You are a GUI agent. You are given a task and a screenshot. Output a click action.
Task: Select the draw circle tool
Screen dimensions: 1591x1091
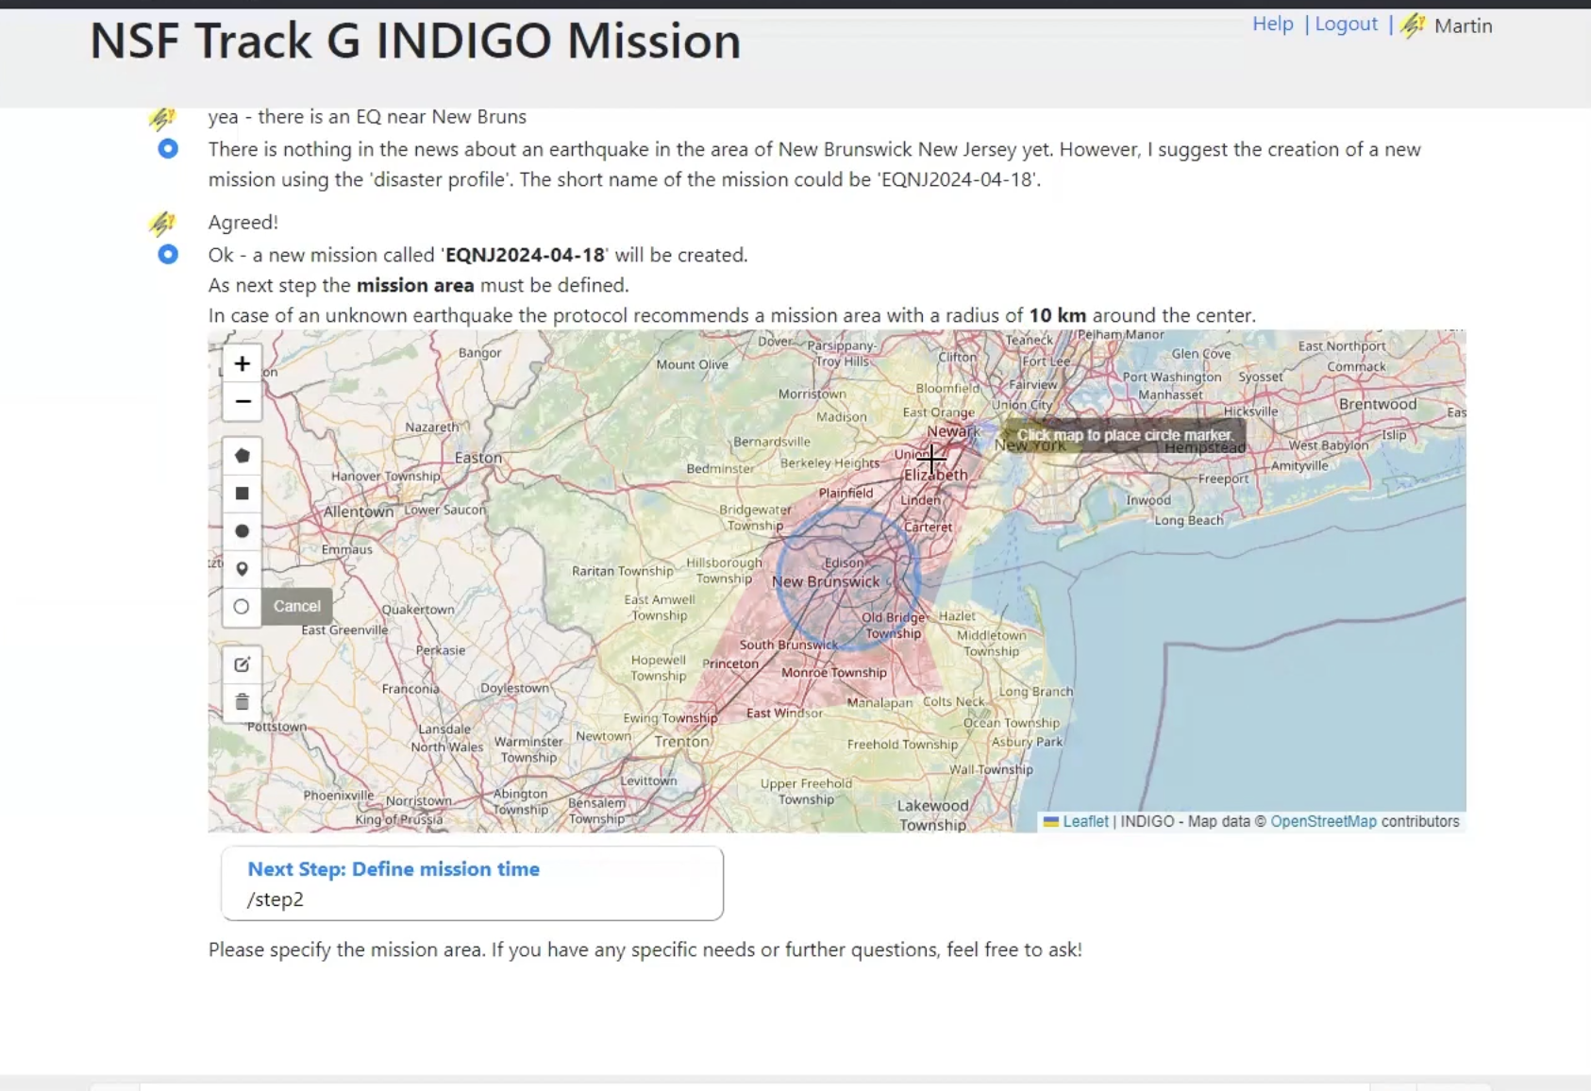point(243,531)
